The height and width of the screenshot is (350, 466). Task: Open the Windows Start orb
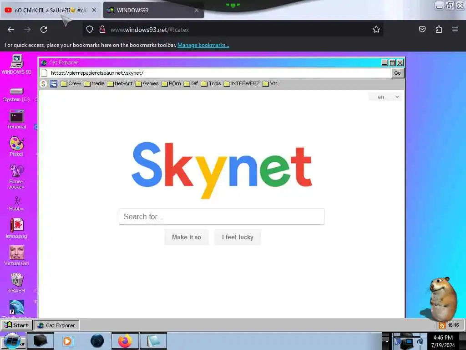(11, 341)
